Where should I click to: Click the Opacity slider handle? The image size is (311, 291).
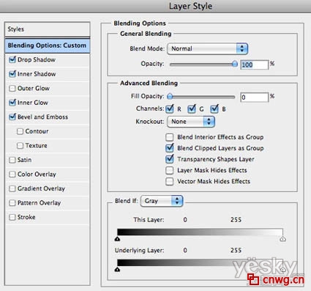coord(235,65)
